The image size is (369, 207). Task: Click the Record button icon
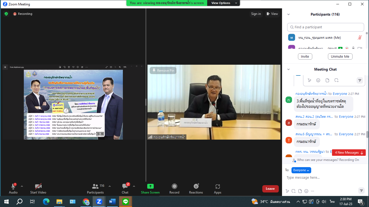[x=174, y=187]
